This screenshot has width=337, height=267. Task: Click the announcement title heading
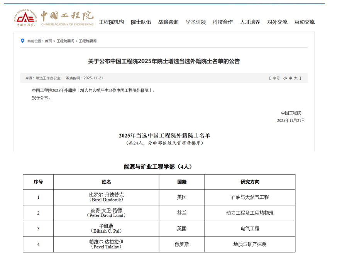[x=164, y=61]
